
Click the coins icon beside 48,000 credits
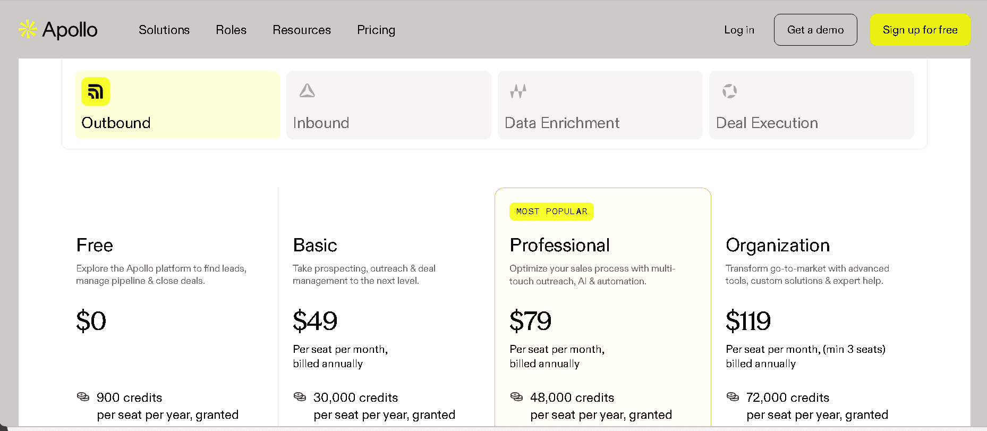[x=517, y=396]
